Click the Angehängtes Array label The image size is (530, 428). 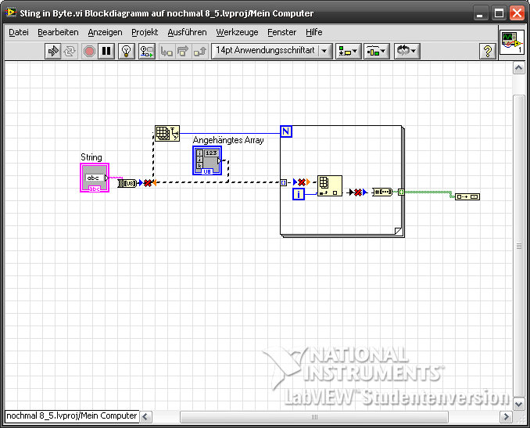(228, 140)
